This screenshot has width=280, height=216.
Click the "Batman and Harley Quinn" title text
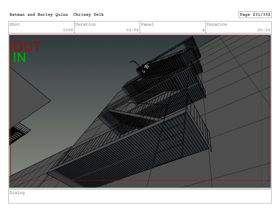click(39, 15)
